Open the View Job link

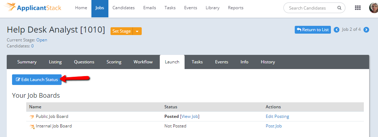click(x=190, y=116)
